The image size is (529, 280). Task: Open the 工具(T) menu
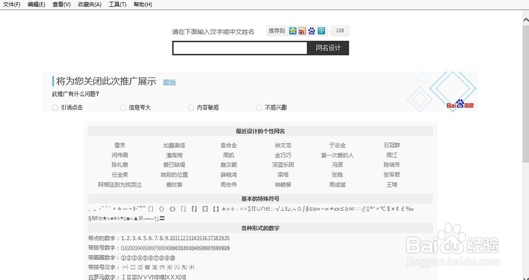pos(117,4)
